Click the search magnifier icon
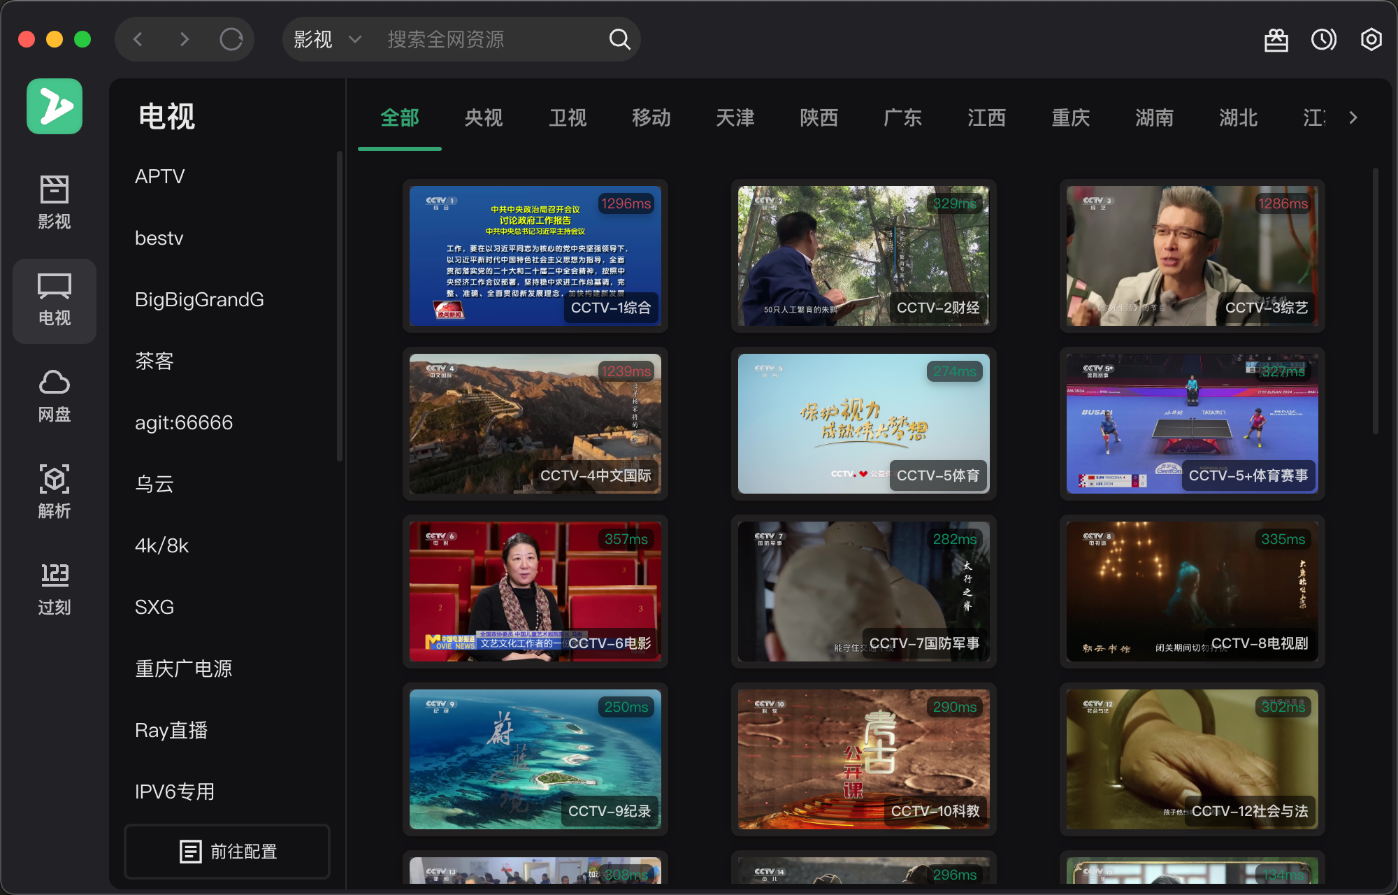Viewport: 1398px width, 895px height. 619,39
